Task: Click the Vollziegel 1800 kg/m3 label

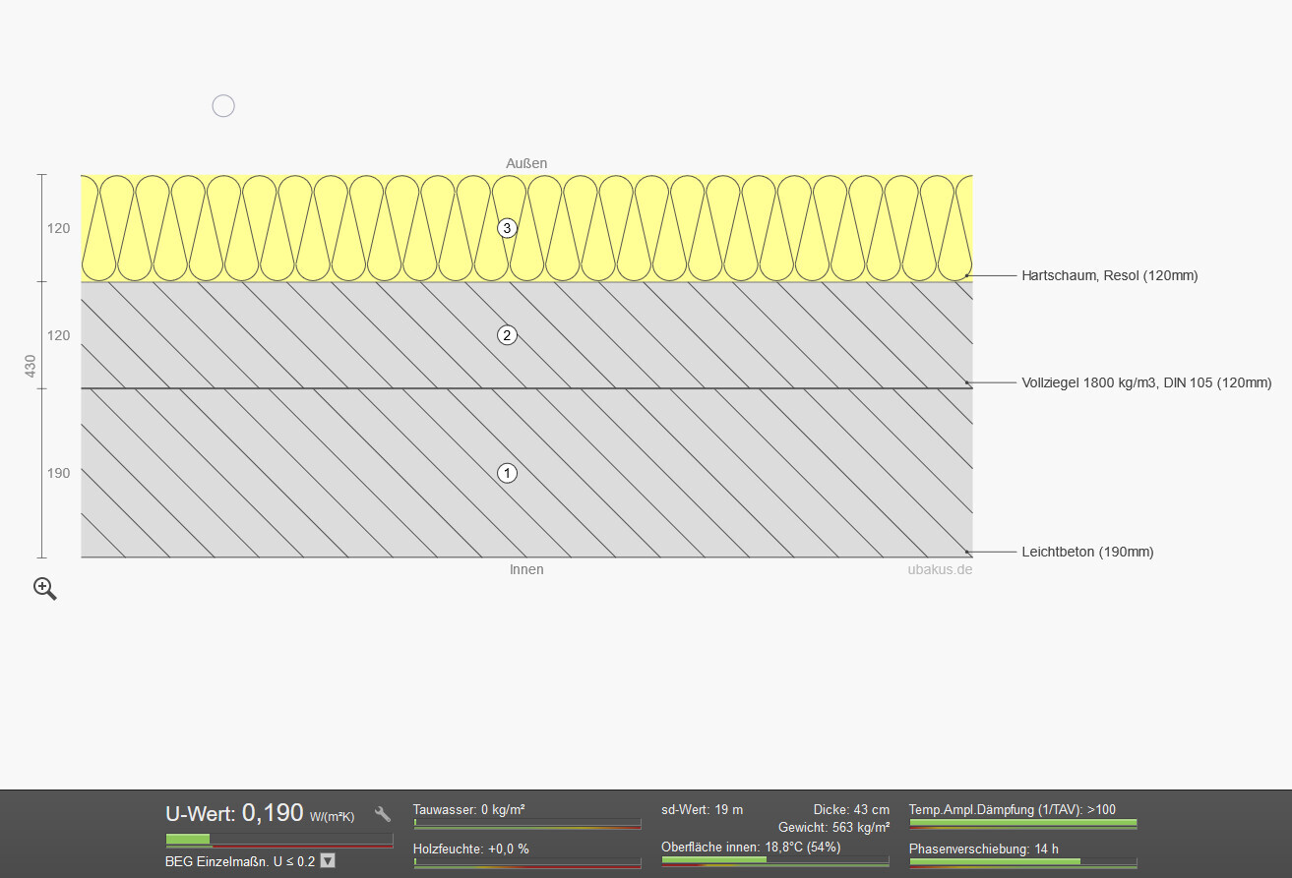Action: click(1146, 383)
